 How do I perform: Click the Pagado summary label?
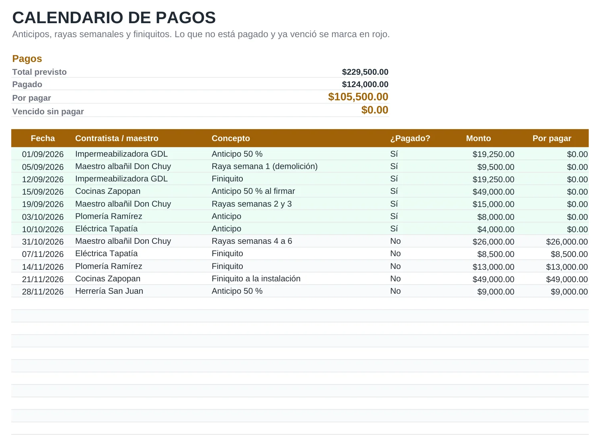27,84
